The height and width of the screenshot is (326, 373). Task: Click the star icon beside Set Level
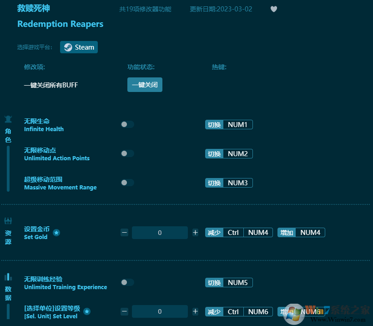pyautogui.click(x=87, y=311)
